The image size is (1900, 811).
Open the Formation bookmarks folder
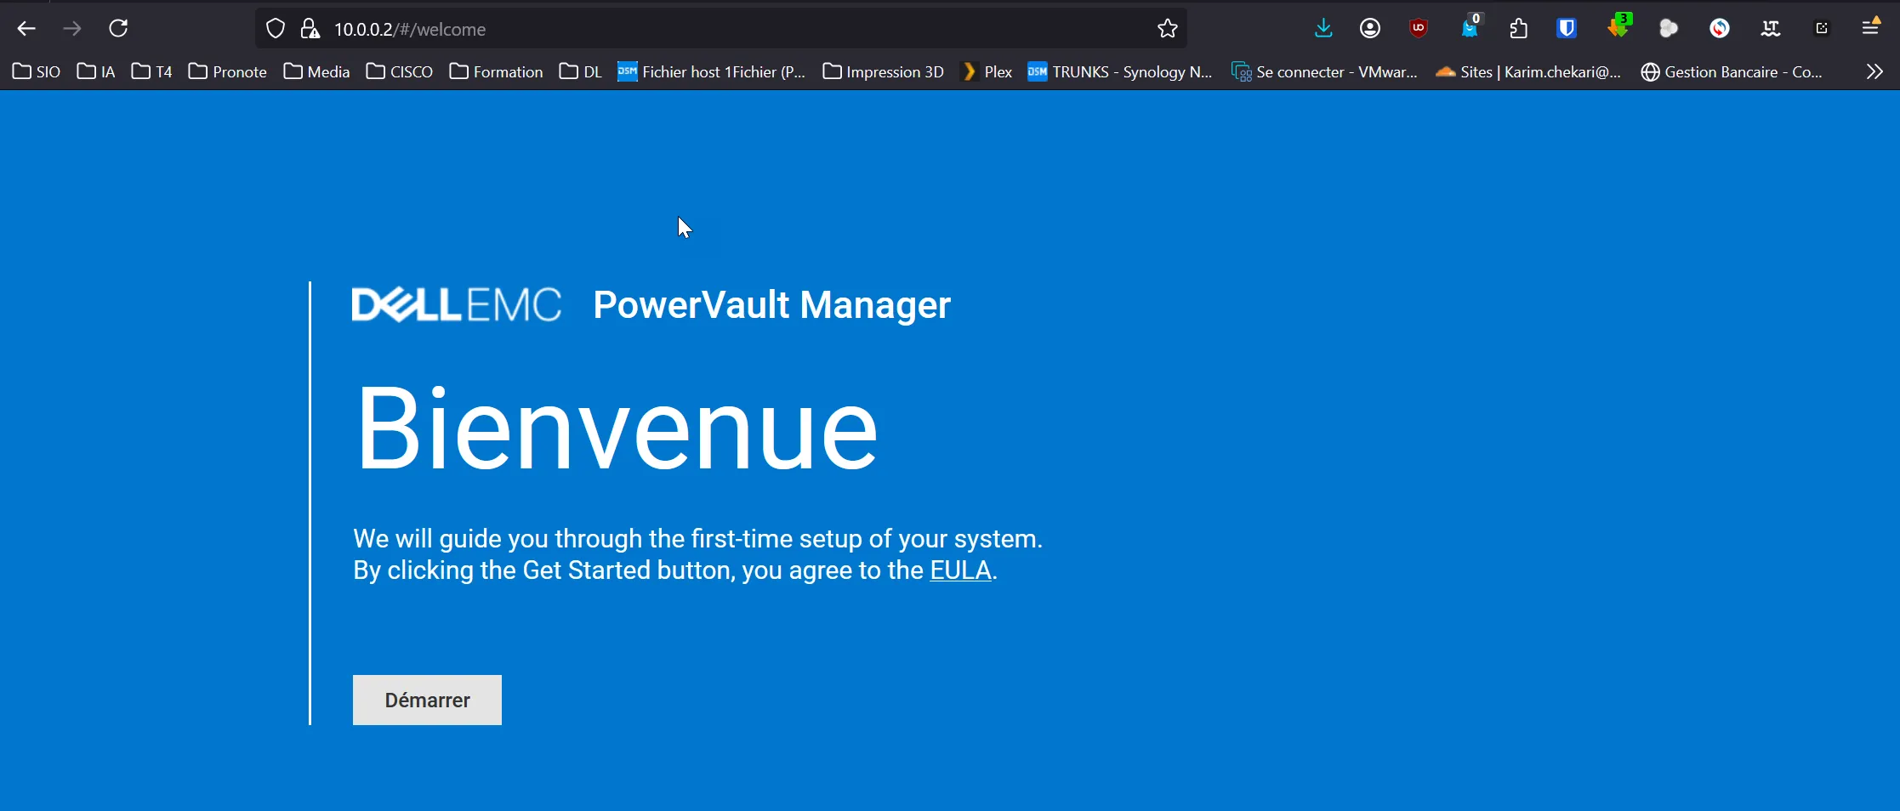[x=497, y=72]
